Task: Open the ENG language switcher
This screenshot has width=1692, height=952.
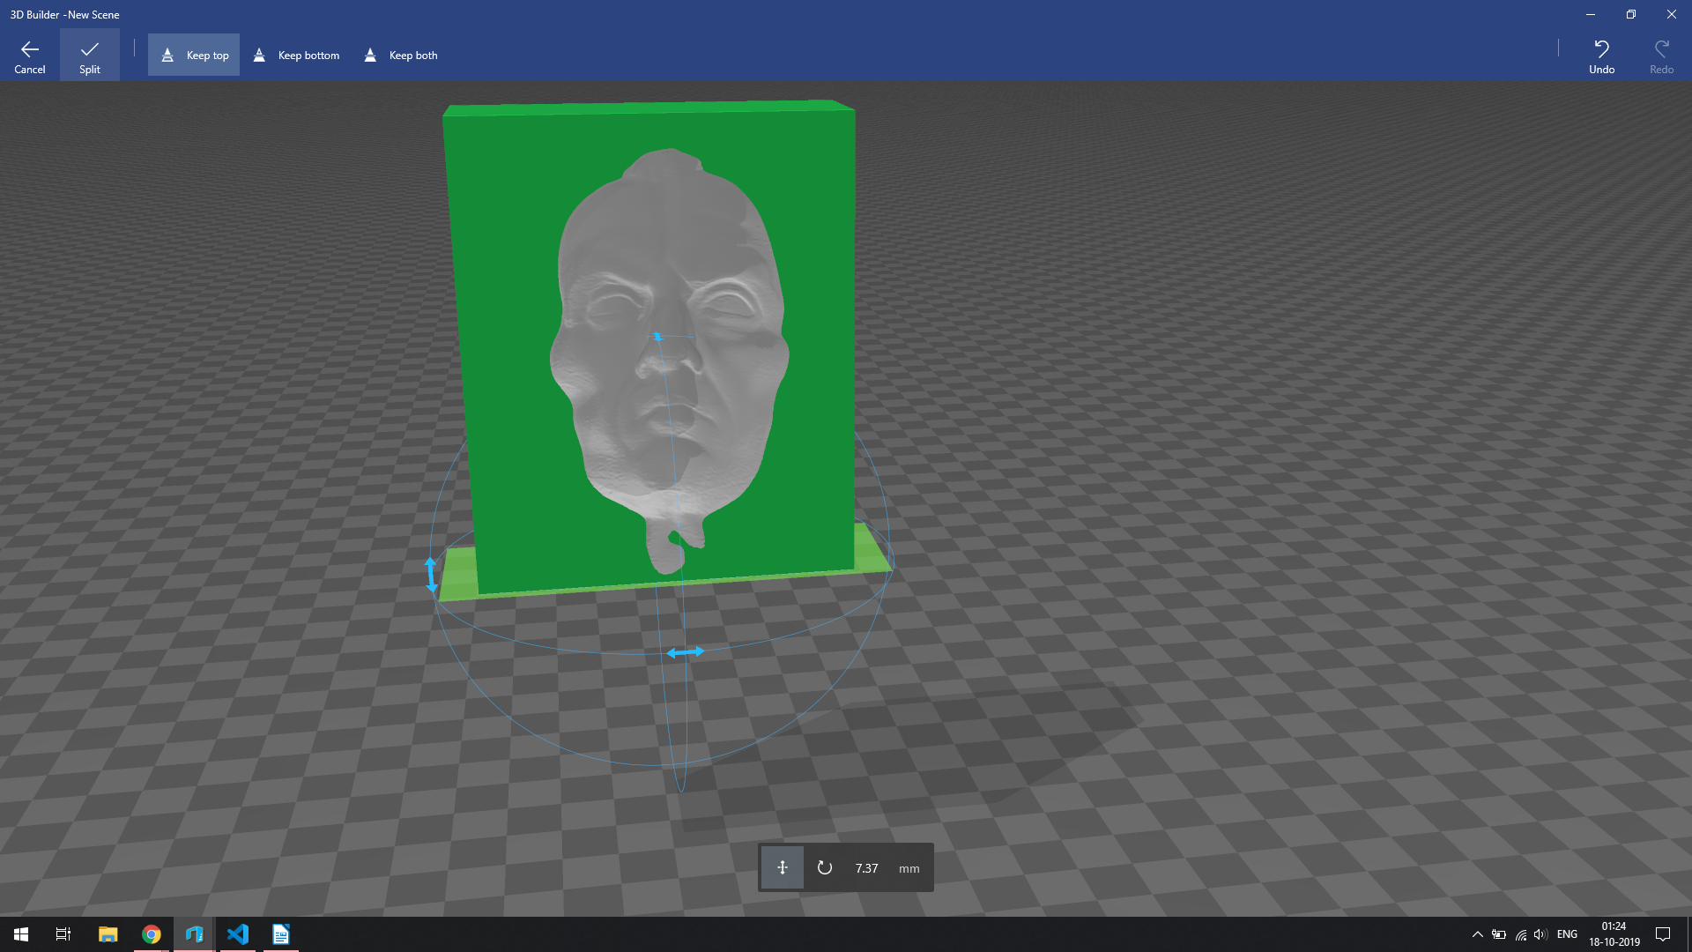Action: (x=1566, y=933)
